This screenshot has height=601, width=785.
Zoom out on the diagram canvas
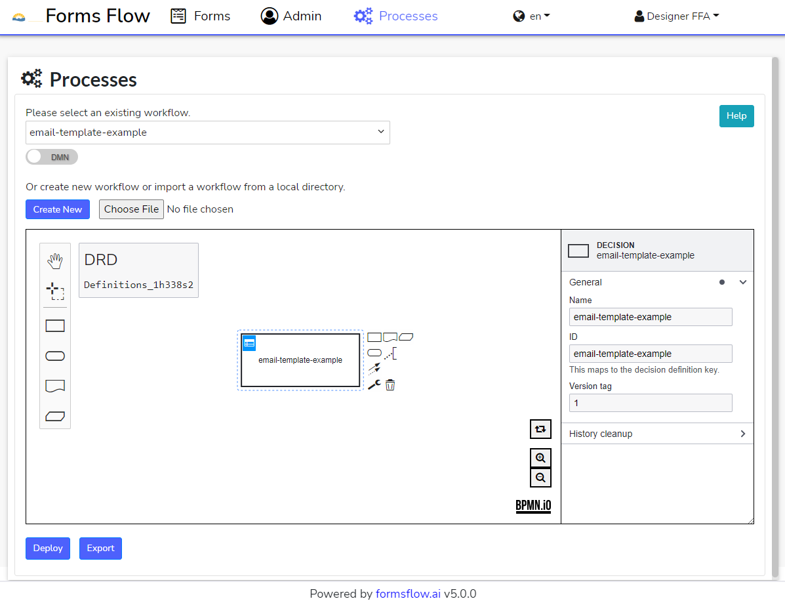point(540,478)
